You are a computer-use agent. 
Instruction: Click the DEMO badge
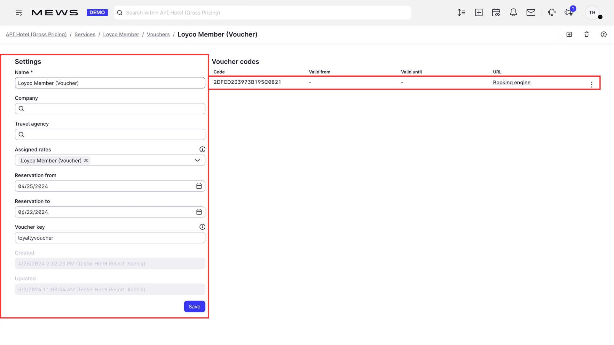click(97, 12)
